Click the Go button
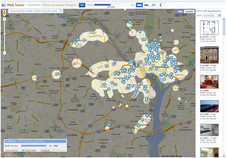Screen dimensions: 226x158 pyautogui.click(x=82, y=5)
